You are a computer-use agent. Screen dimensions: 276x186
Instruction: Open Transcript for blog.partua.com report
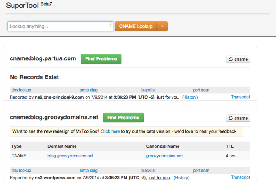tap(241, 97)
